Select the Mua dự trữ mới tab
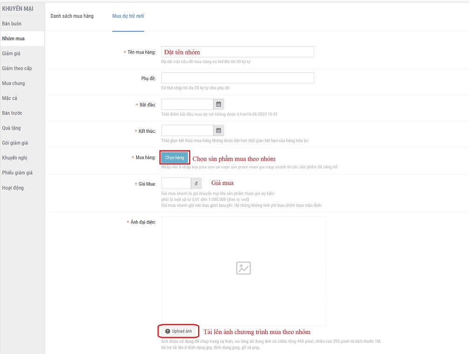The image size is (469, 354). [x=128, y=16]
